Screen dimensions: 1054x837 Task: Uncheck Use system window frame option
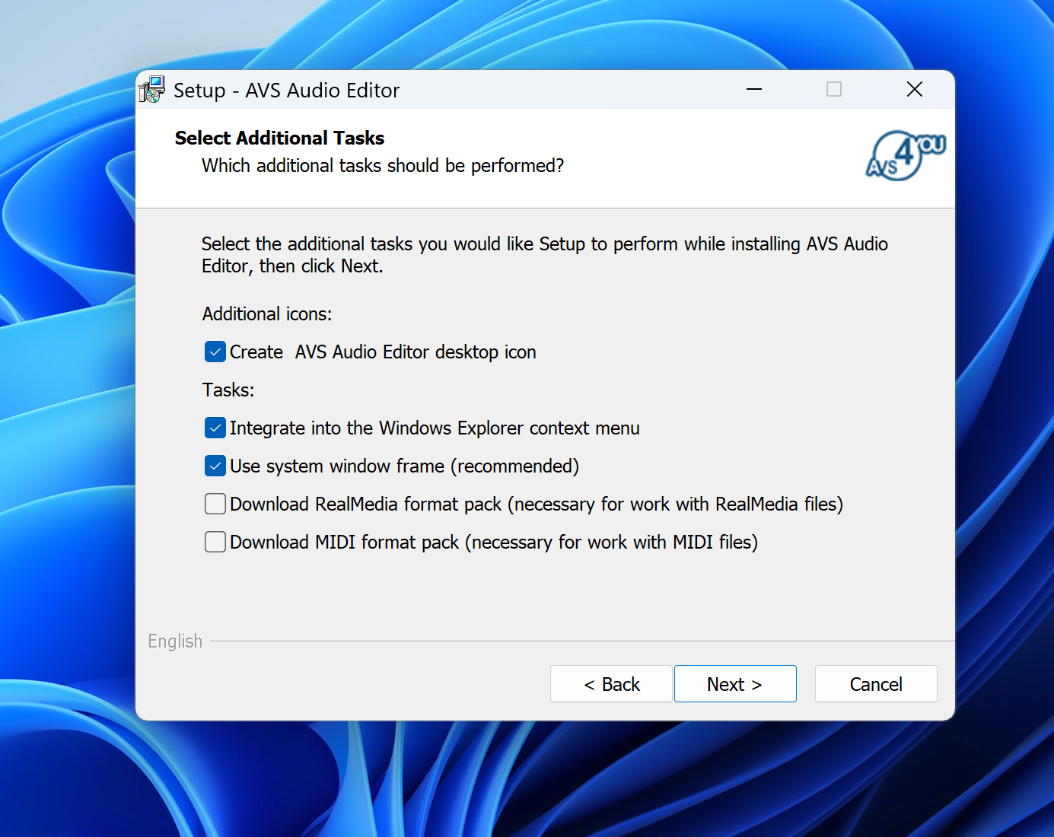[215, 466]
